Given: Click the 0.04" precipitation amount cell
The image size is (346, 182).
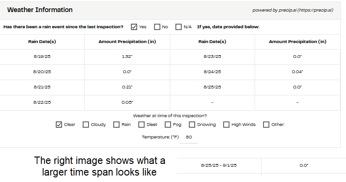Looking at the screenshot, I should click(297, 72).
